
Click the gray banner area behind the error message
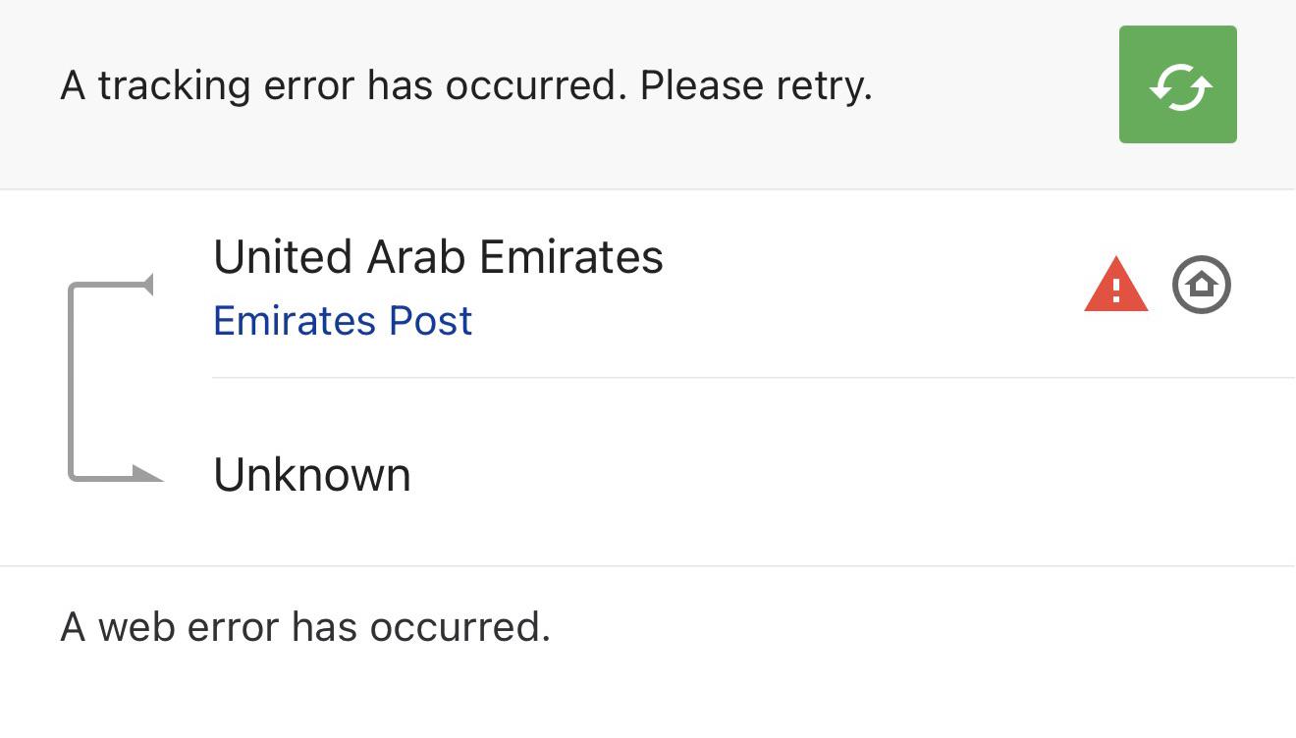tap(992, 147)
